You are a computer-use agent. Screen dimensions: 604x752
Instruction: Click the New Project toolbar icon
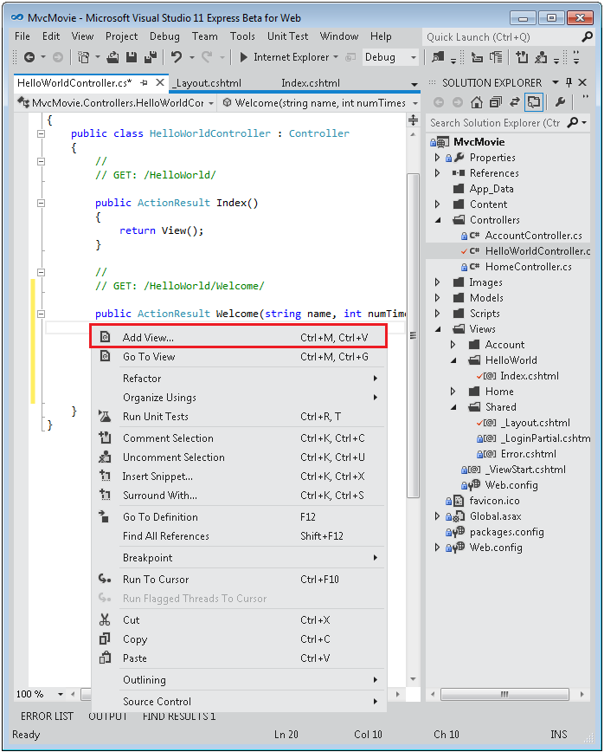click(83, 57)
